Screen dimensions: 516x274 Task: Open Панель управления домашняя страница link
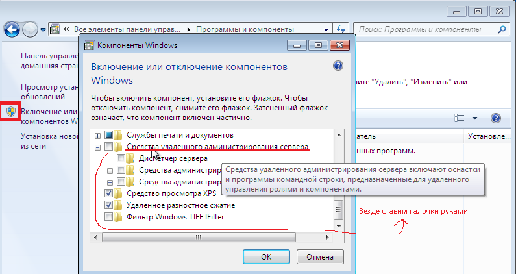click(x=49, y=61)
